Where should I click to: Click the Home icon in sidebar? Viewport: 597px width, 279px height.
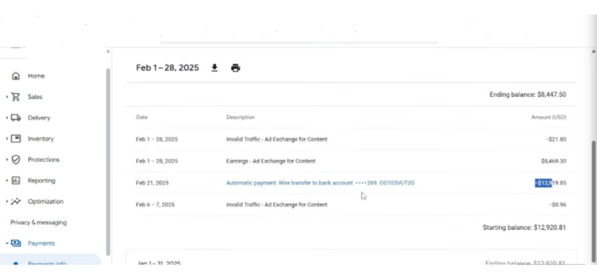pyautogui.click(x=16, y=76)
